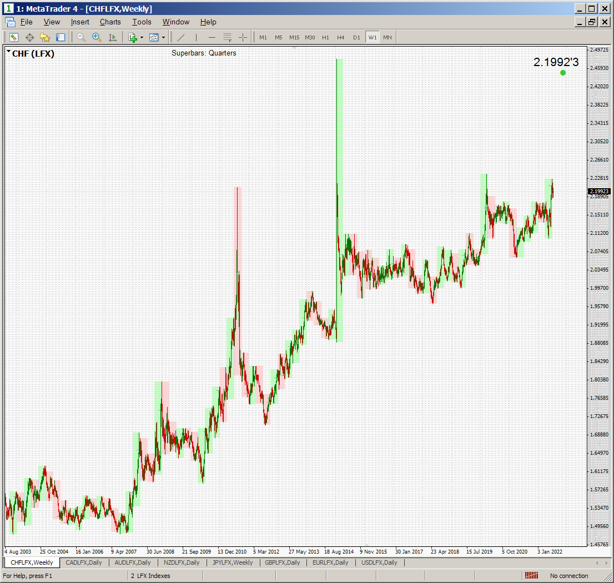Expand the templates dropdown arrow

163,38
